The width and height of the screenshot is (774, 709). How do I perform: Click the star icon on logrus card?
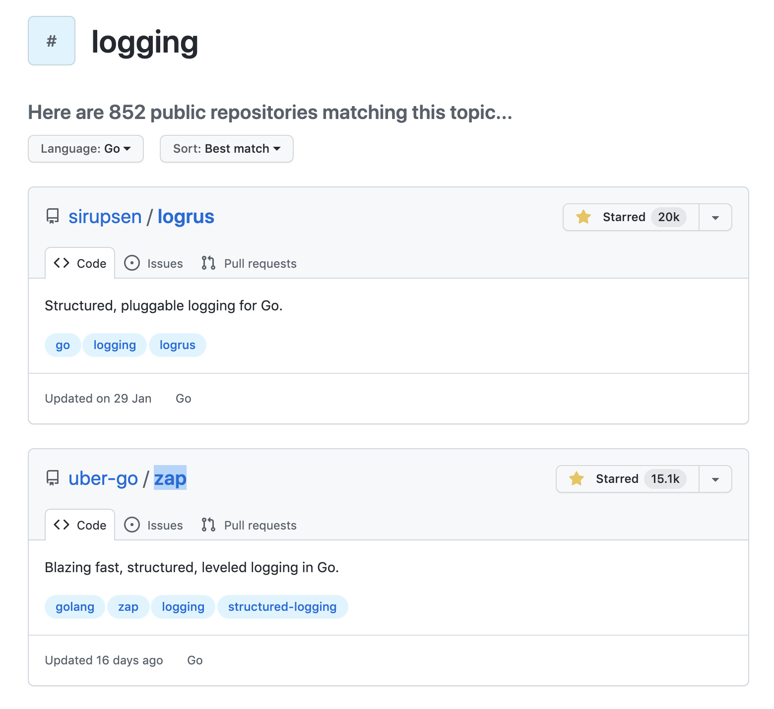pyautogui.click(x=583, y=217)
